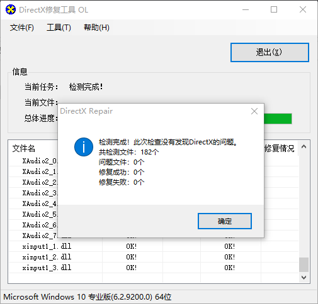
Task: Close the DirectX Repair dialog
Action: coord(254,111)
